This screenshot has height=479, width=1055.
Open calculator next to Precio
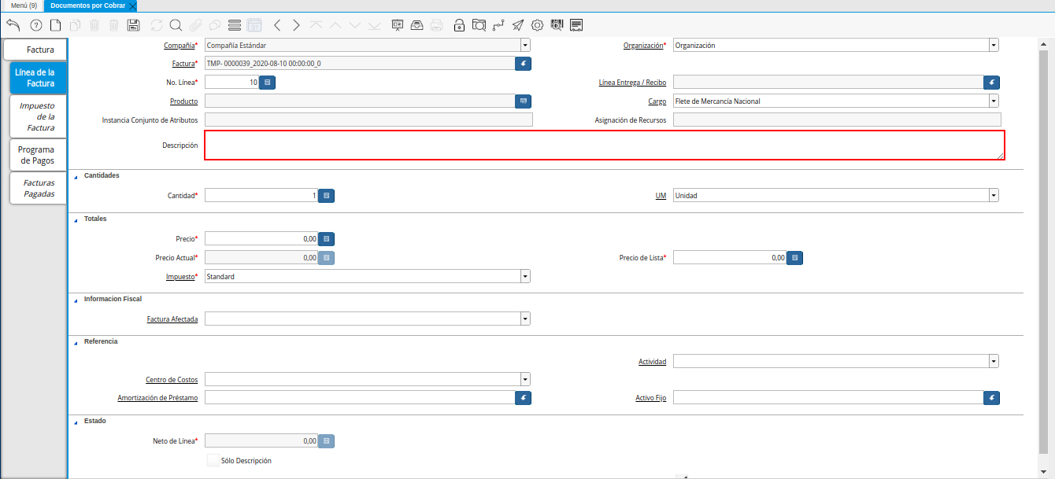(327, 238)
